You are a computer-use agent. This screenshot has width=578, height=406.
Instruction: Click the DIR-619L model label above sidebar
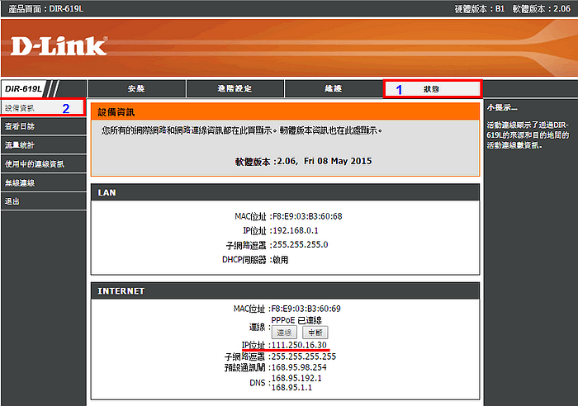click(23, 88)
